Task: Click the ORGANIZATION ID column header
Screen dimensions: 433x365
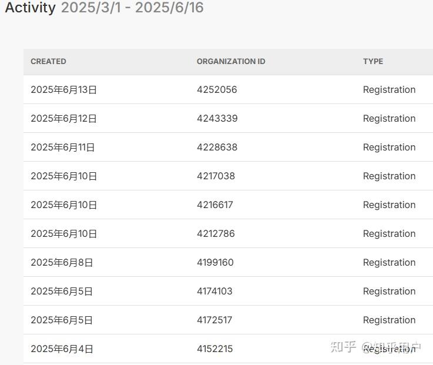Action: tap(231, 61)
